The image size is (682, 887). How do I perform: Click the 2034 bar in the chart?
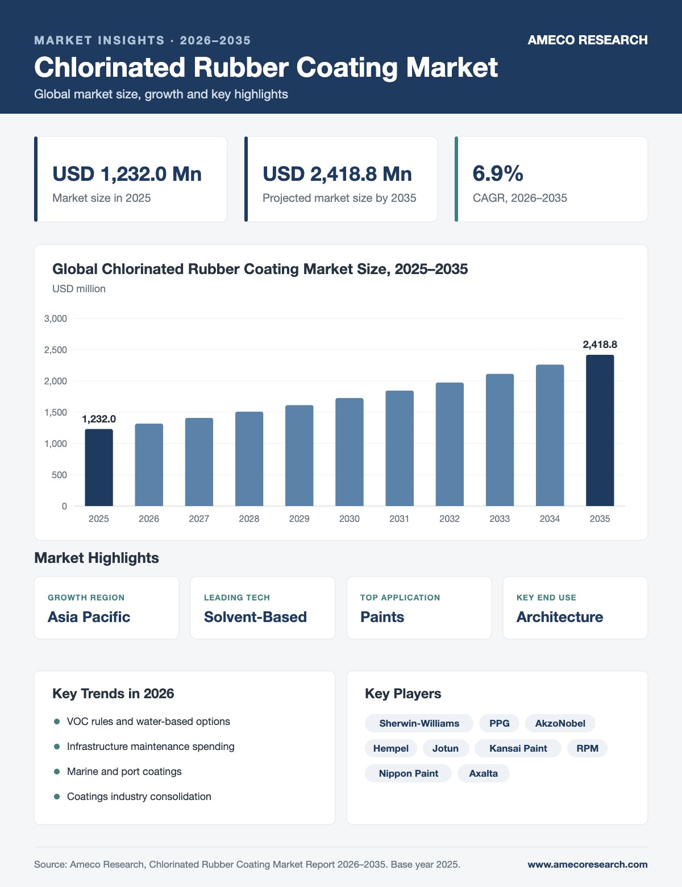point(550,436)
